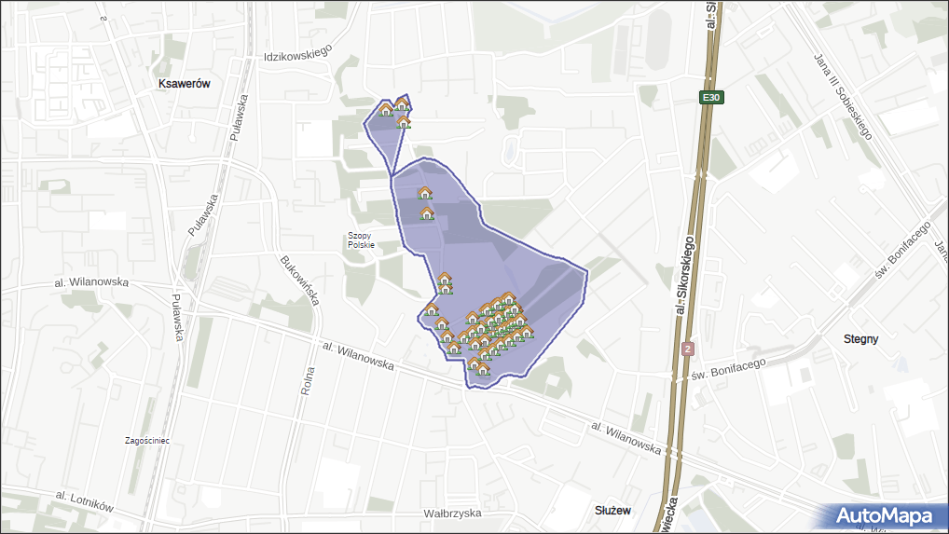The width and height of the screenshot is (949, 534).
Task: Click the Idzikowskiego street label
Action: [x=298, y=55]
